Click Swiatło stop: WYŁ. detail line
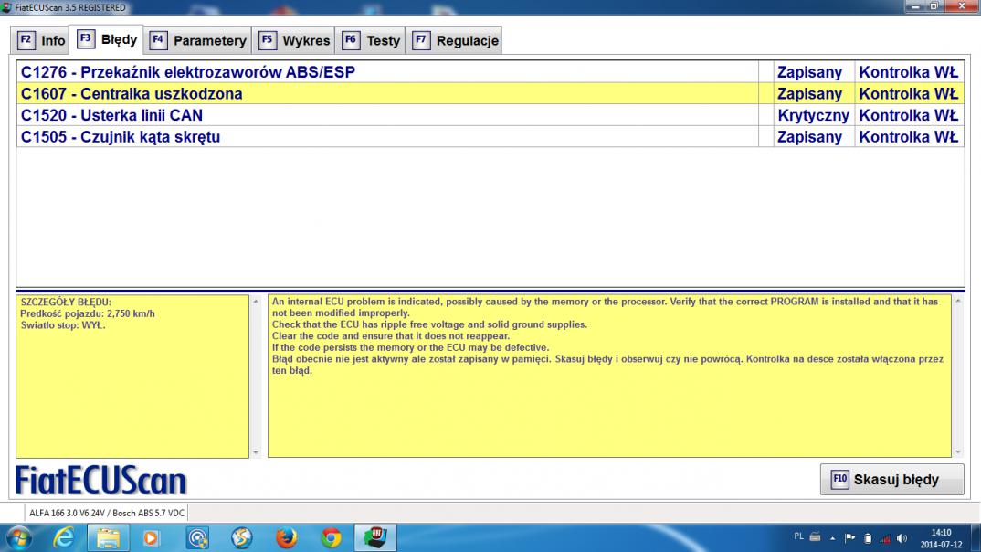The width and height of the screenshot is (981, 552). (62, 325)
